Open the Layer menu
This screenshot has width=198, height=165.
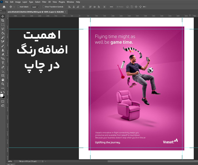pyautogui.click(x=25, y=2)
